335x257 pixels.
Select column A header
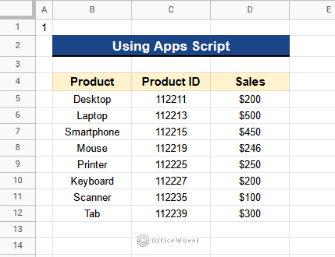44,10
